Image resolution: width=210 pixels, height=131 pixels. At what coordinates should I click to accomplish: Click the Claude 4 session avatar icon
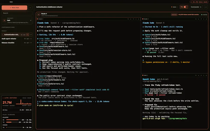[x=39, y=15]
